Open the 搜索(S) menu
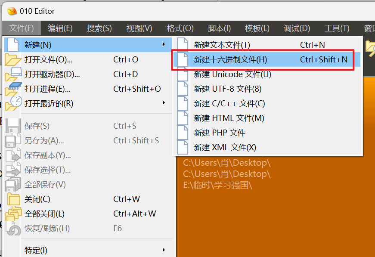This screenshot has width=375, height=257. pyautogui.click(x=99, y=28)
